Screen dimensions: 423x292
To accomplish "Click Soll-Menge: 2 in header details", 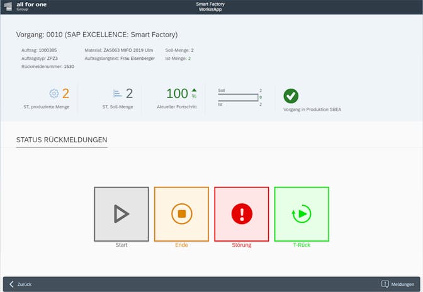I will click(x=179, y=50).
